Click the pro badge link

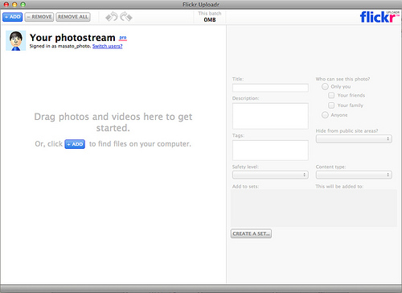123,38
